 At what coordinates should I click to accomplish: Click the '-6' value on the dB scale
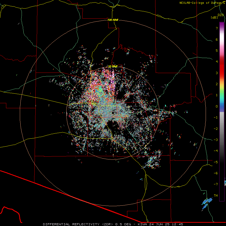point(216,173)
